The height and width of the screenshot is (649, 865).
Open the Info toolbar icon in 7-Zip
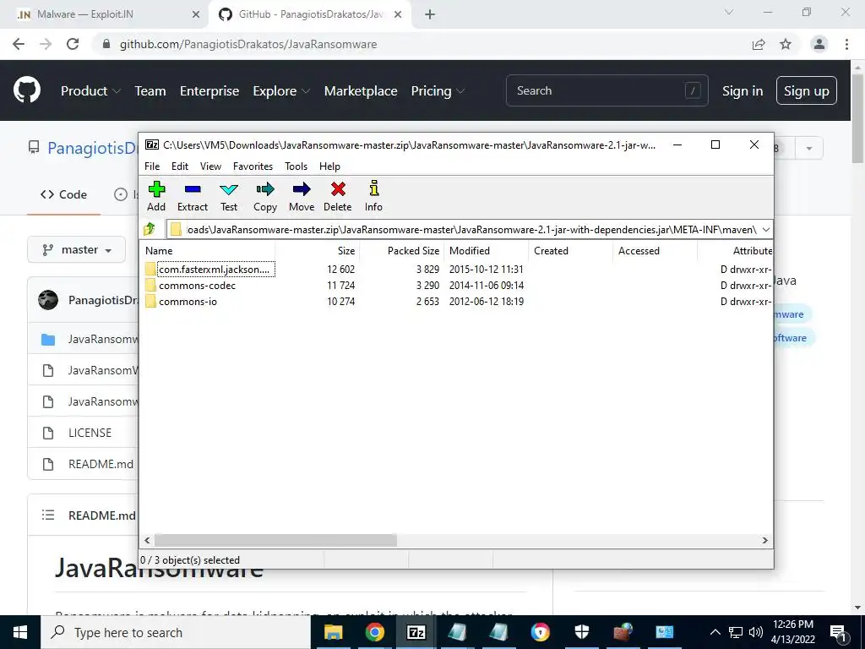[x=373, y=196]
